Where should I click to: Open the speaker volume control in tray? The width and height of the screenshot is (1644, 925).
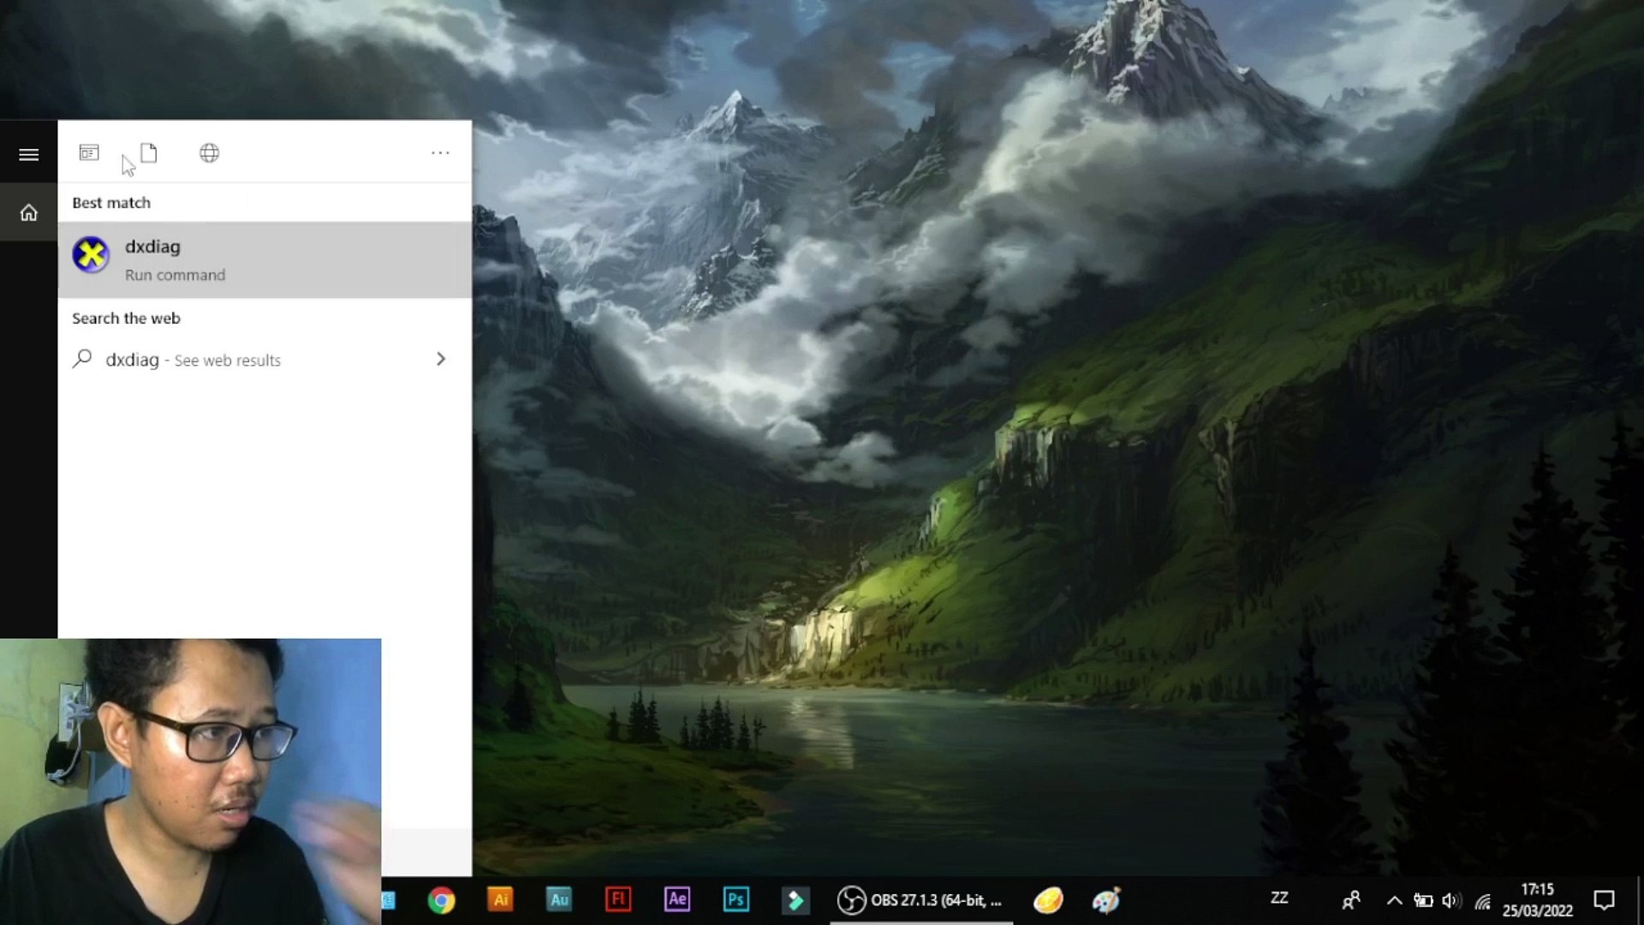pyautogui.click(x=1453, y=900)
